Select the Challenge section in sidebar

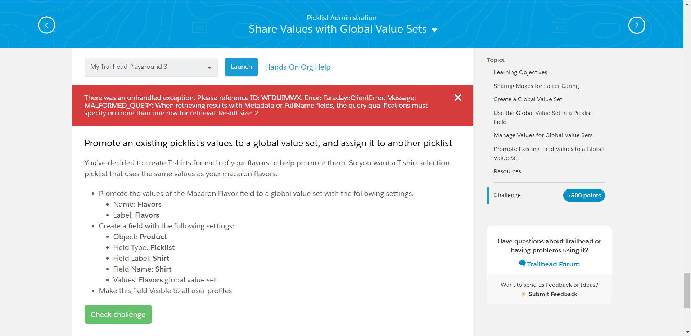[x=507, y=195]
